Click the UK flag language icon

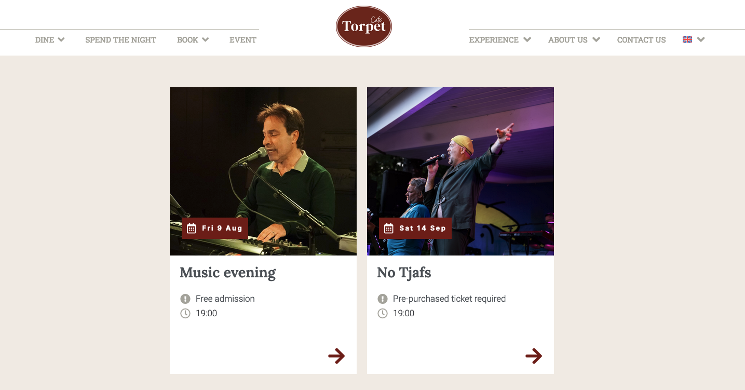(687, 39)
